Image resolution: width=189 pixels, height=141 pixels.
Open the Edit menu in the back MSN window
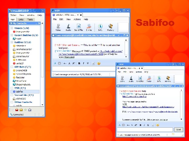point(61,19)
